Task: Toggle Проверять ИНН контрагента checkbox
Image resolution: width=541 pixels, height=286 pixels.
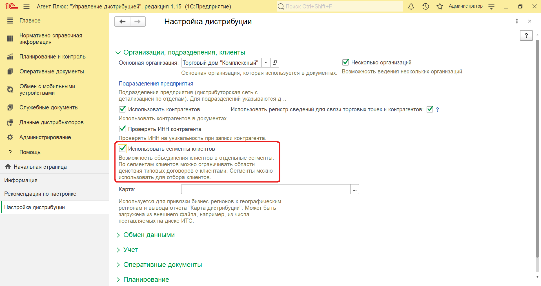Action: pyautogui.click(x=122, y=129)
